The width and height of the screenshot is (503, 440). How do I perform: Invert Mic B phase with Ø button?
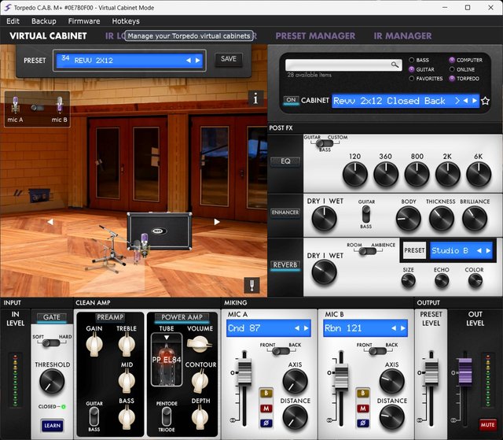tap(363, 423)
